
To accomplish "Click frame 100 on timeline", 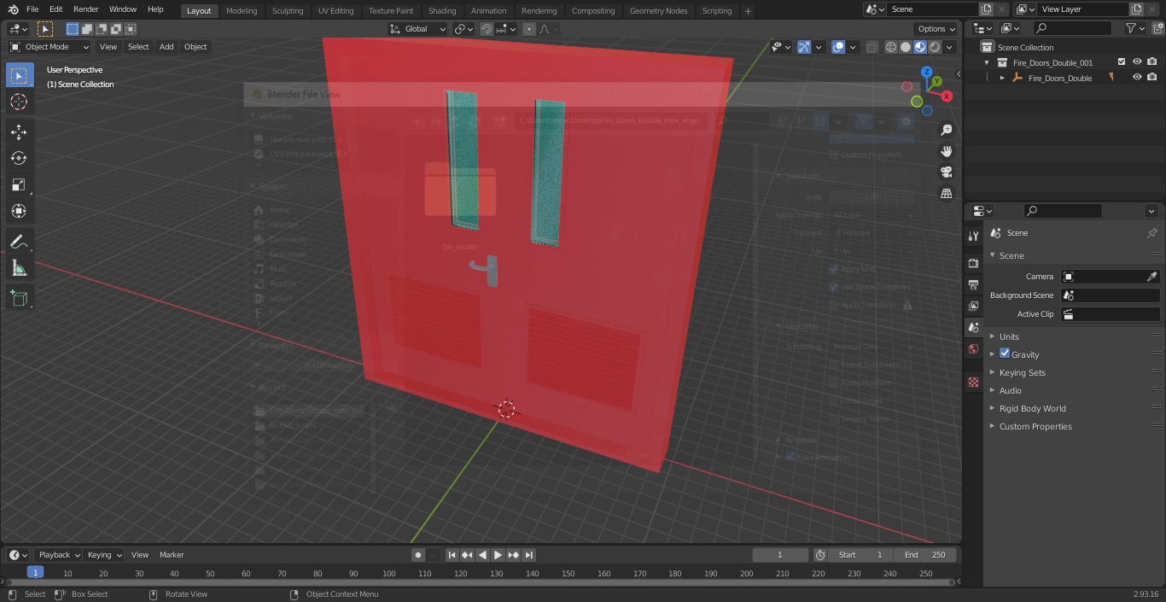I will coord(388,573).
